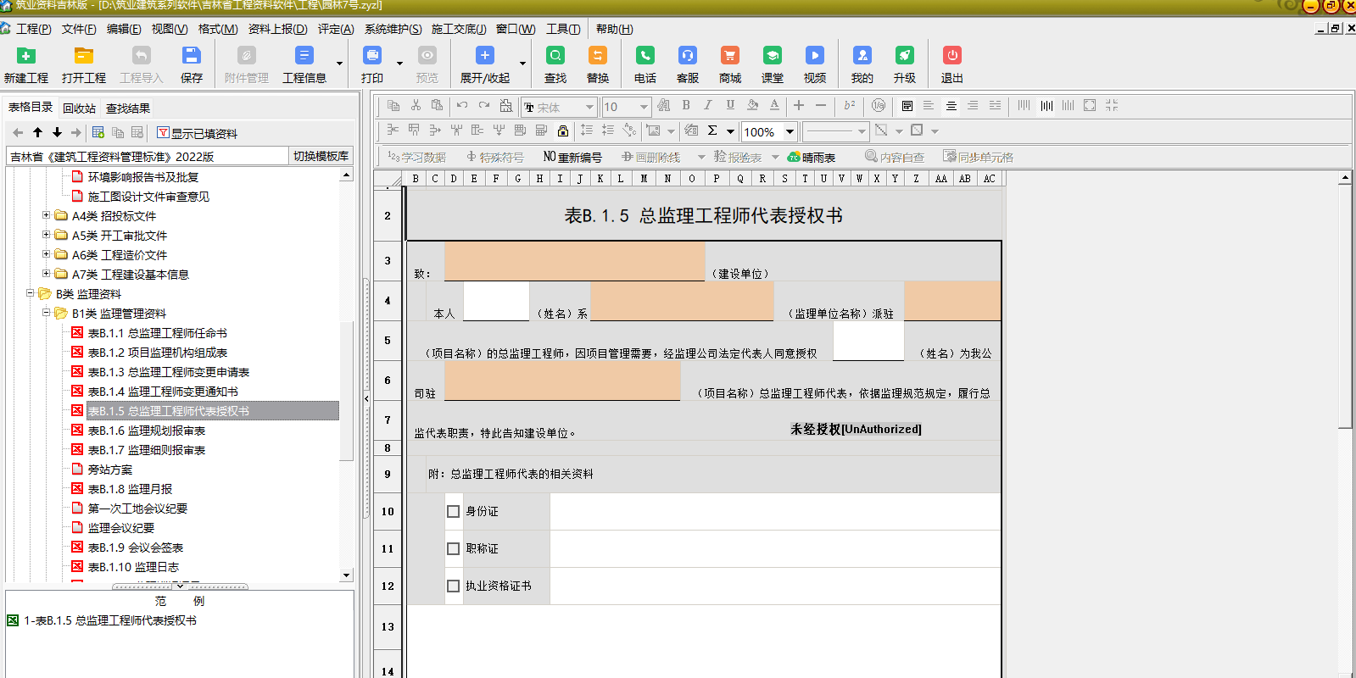1356x678 pixels.
Task: Open the 课堂 classroom icon
Action: click(772, 57)
